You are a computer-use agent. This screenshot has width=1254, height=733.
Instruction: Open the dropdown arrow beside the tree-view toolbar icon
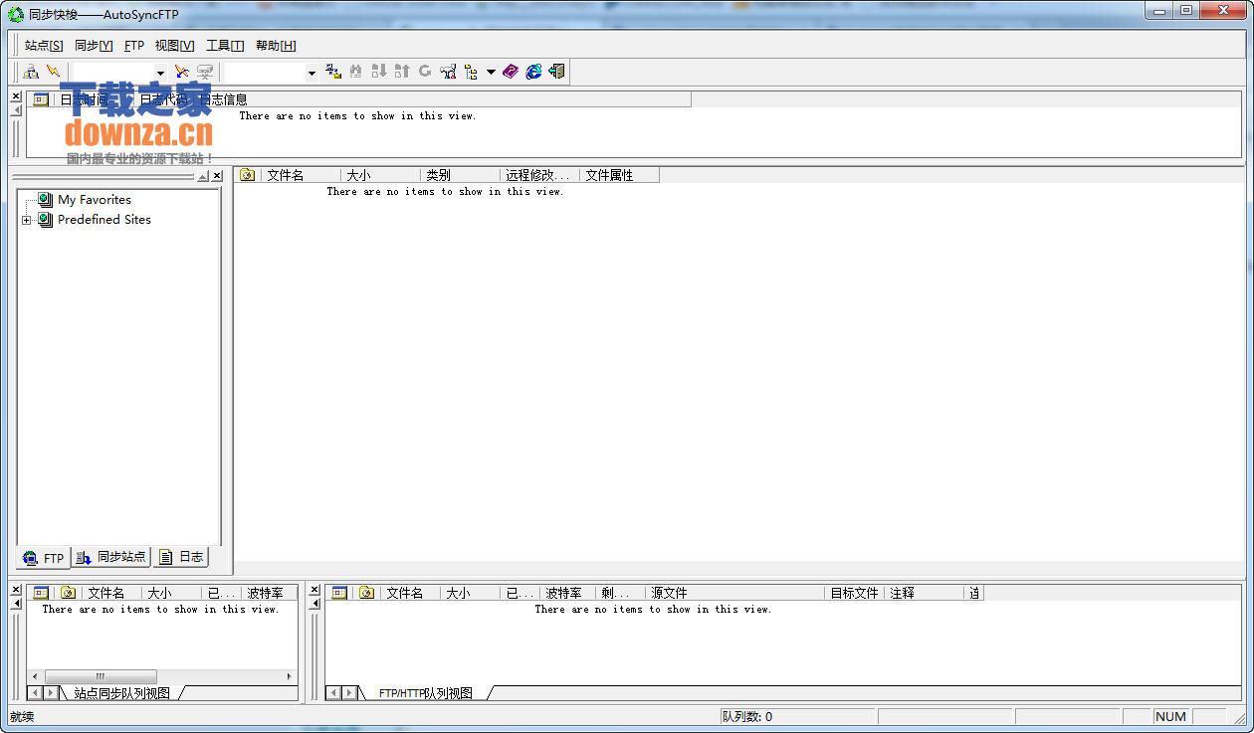click(491, 71)
